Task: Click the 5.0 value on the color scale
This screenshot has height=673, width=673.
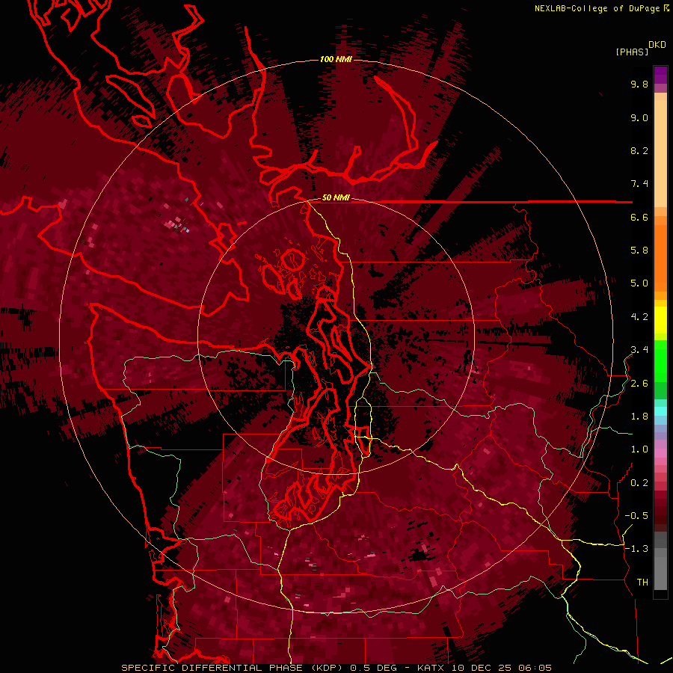Action: pyautogui.click(x=639, y=283)
